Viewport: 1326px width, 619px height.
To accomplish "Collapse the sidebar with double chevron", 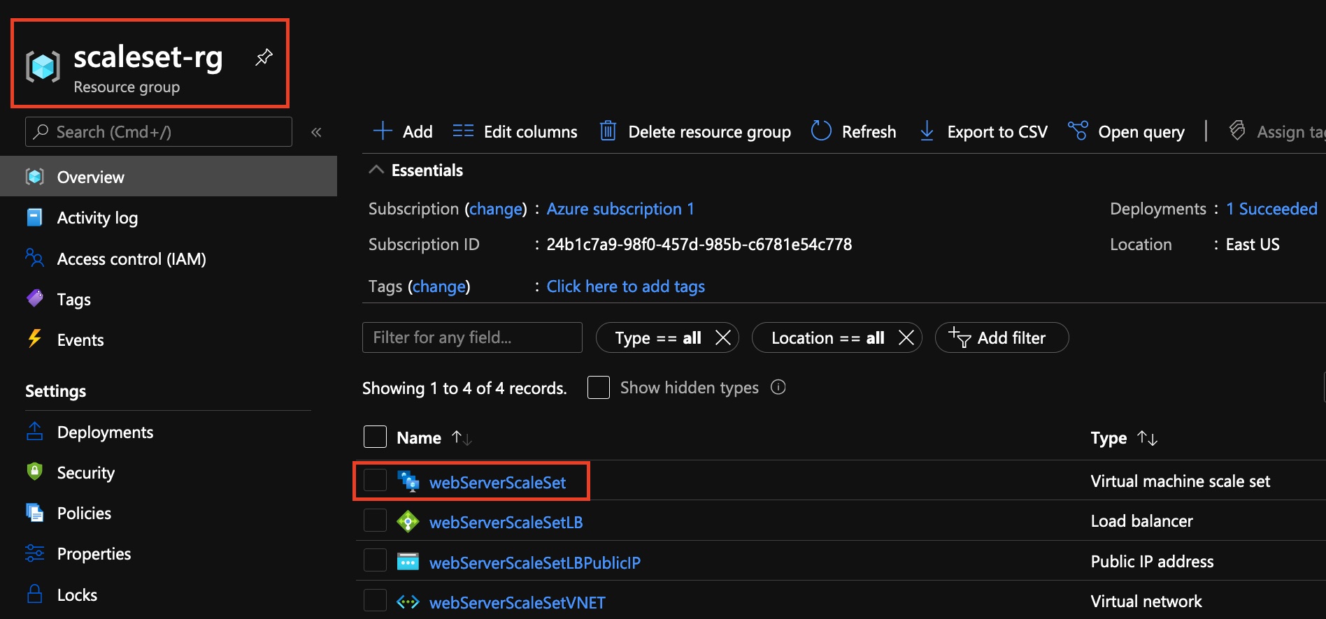I will coord(316,132).
